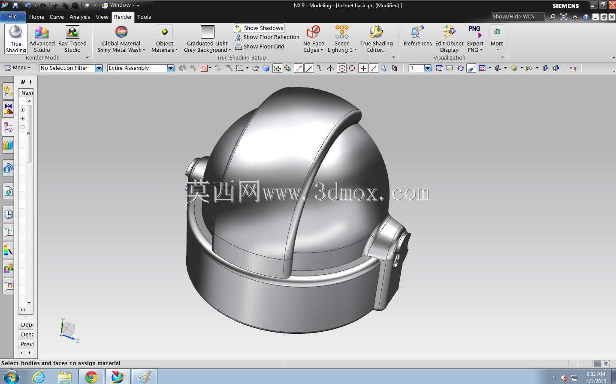
Task: Open the Window menu in title bar
Action: (x=118, y=5)
